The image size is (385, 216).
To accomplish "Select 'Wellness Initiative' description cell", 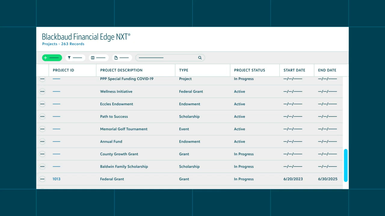I will tap(116, 91).
